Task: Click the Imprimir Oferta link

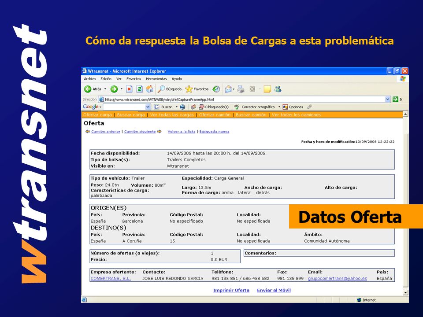Action: pyautogui.click(x=231, y=290)
